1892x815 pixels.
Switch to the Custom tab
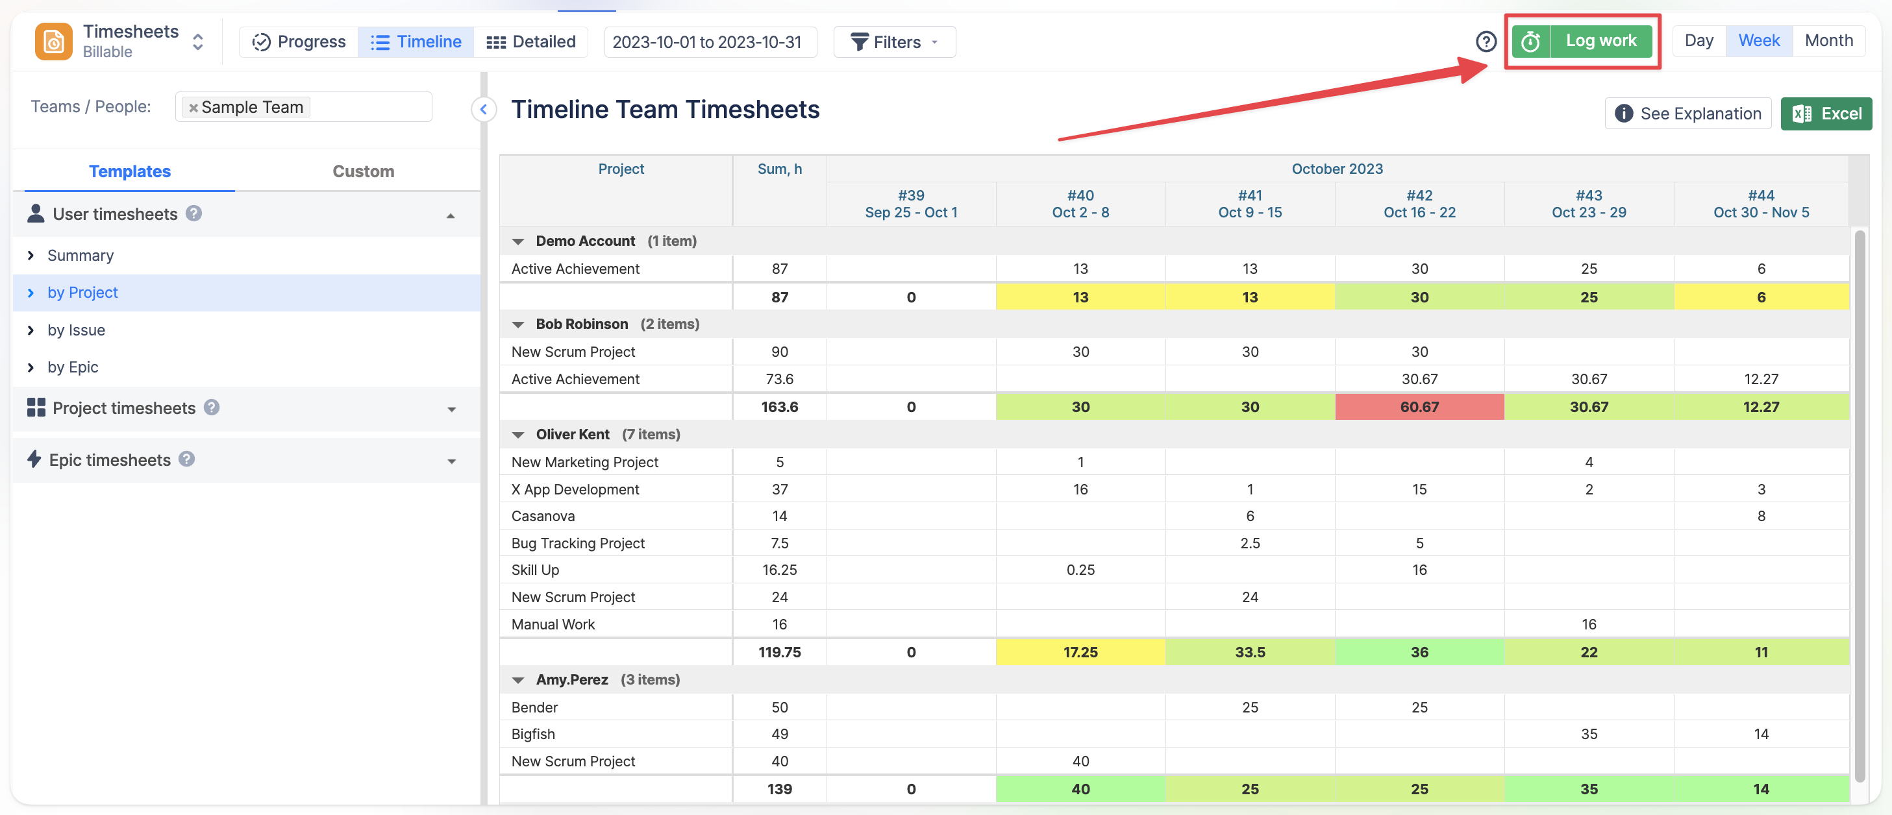363,171
